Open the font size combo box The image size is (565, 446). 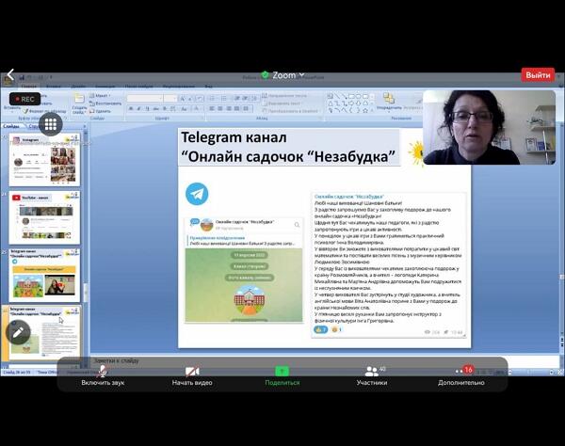click(x=170, y=98)
